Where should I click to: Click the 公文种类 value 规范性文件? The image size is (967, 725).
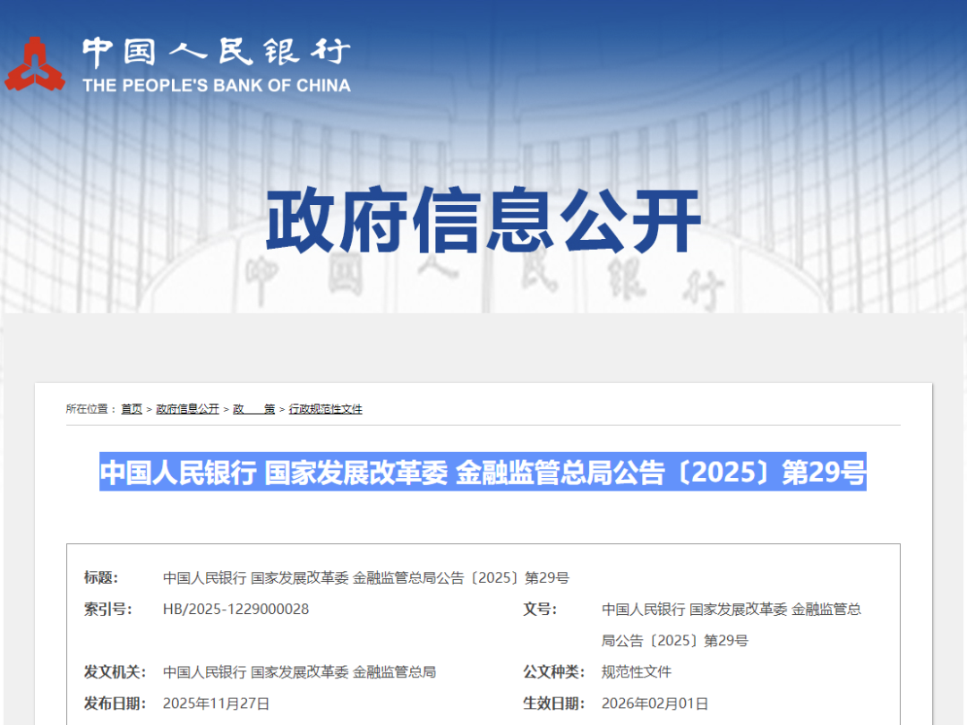(638, 671)
